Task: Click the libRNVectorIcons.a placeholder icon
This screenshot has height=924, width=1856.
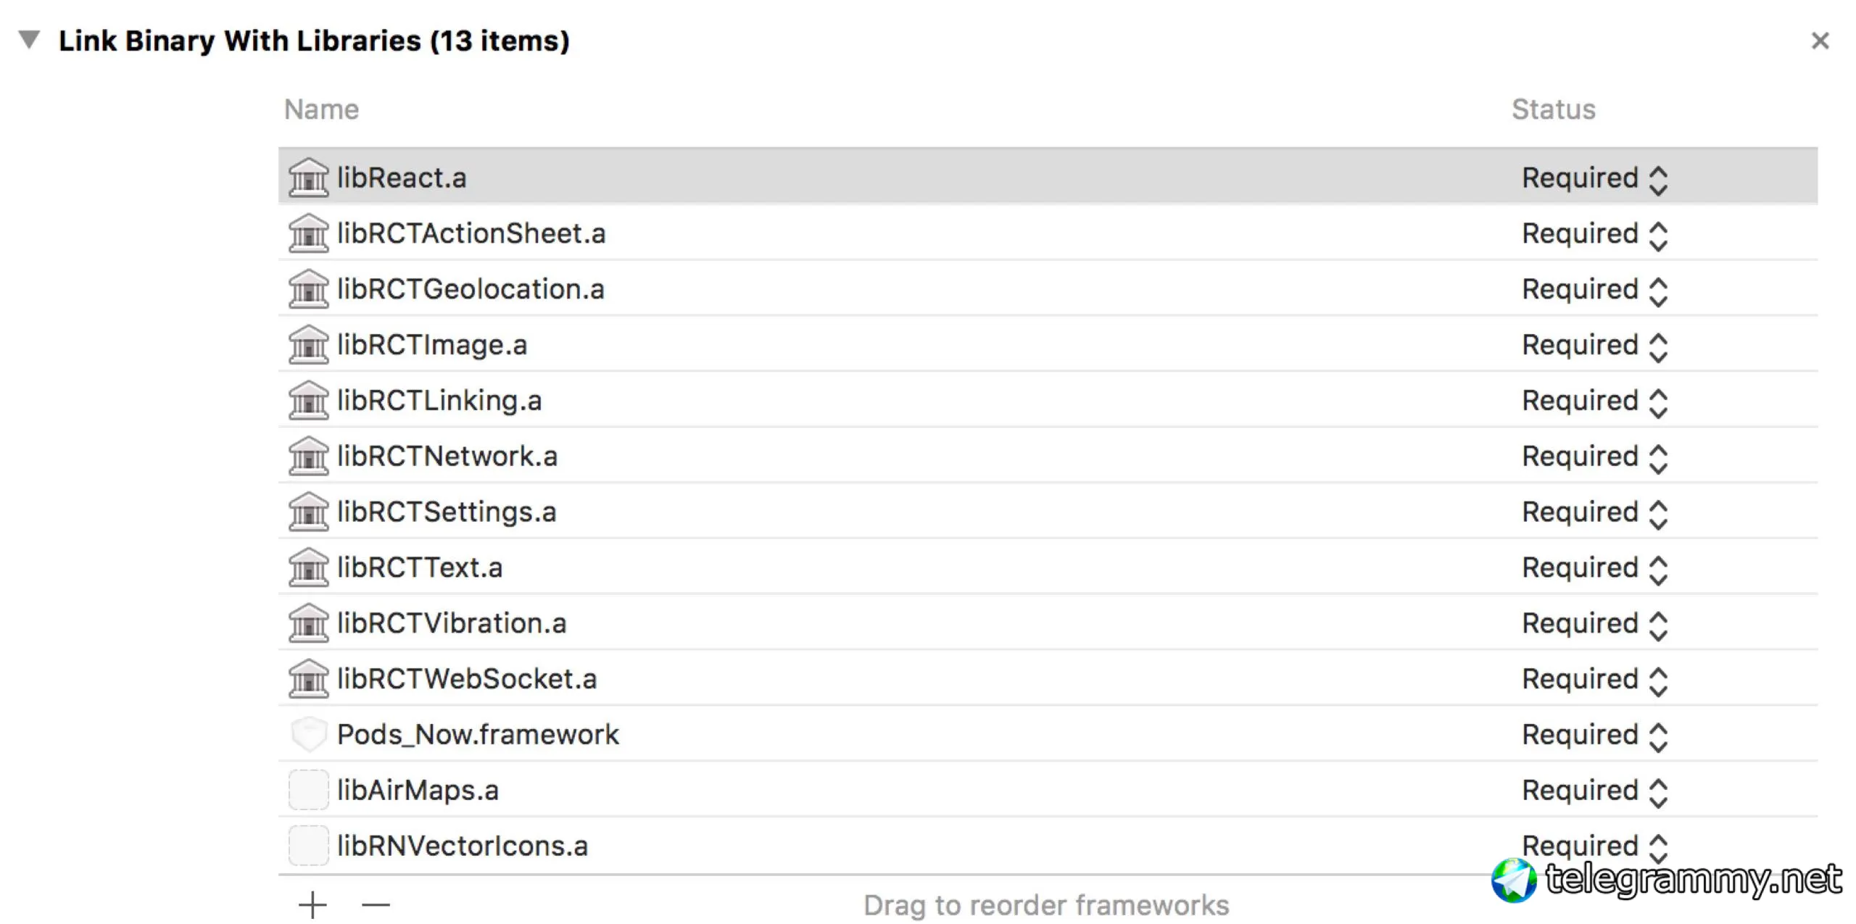Action: [308, 846]
